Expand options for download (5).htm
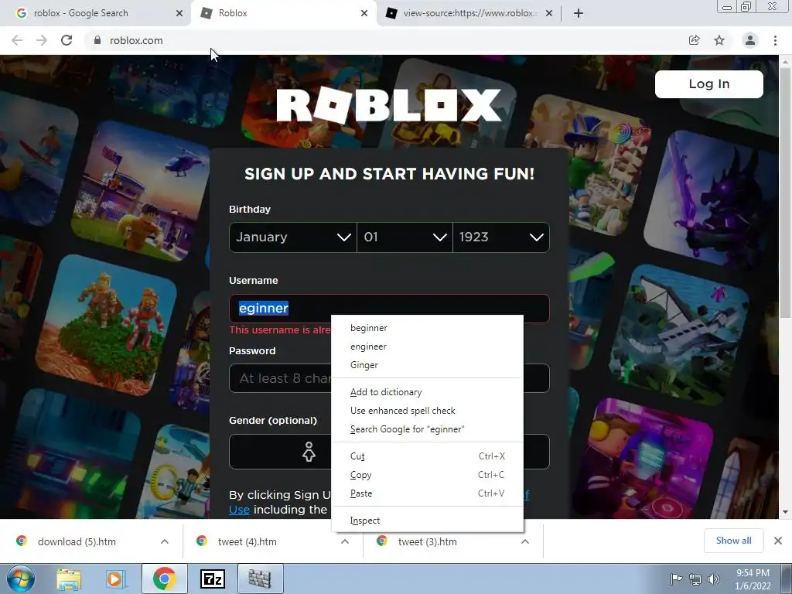The height and width of the screenshot is (594, 792). (165, 541)
